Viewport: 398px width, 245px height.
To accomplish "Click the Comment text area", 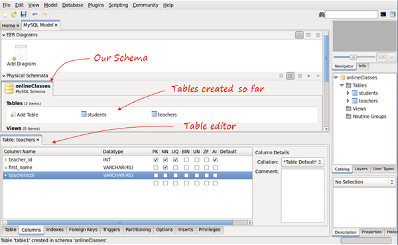I will 302,195.
